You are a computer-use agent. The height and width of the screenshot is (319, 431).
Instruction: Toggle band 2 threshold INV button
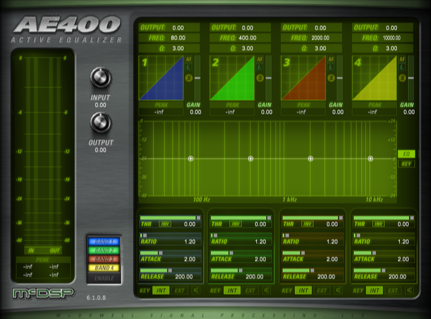pyautogui.click(x=236, y=224)
